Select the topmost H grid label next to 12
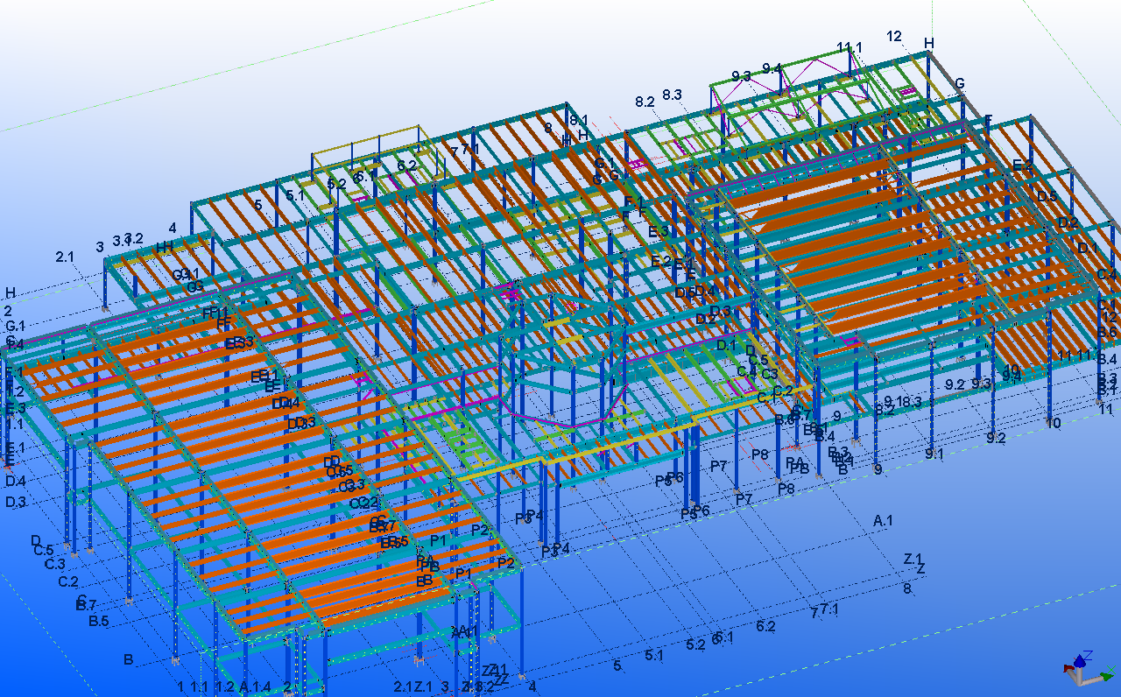The height and width of the screenshot is (697, 1121). [929, 43]
